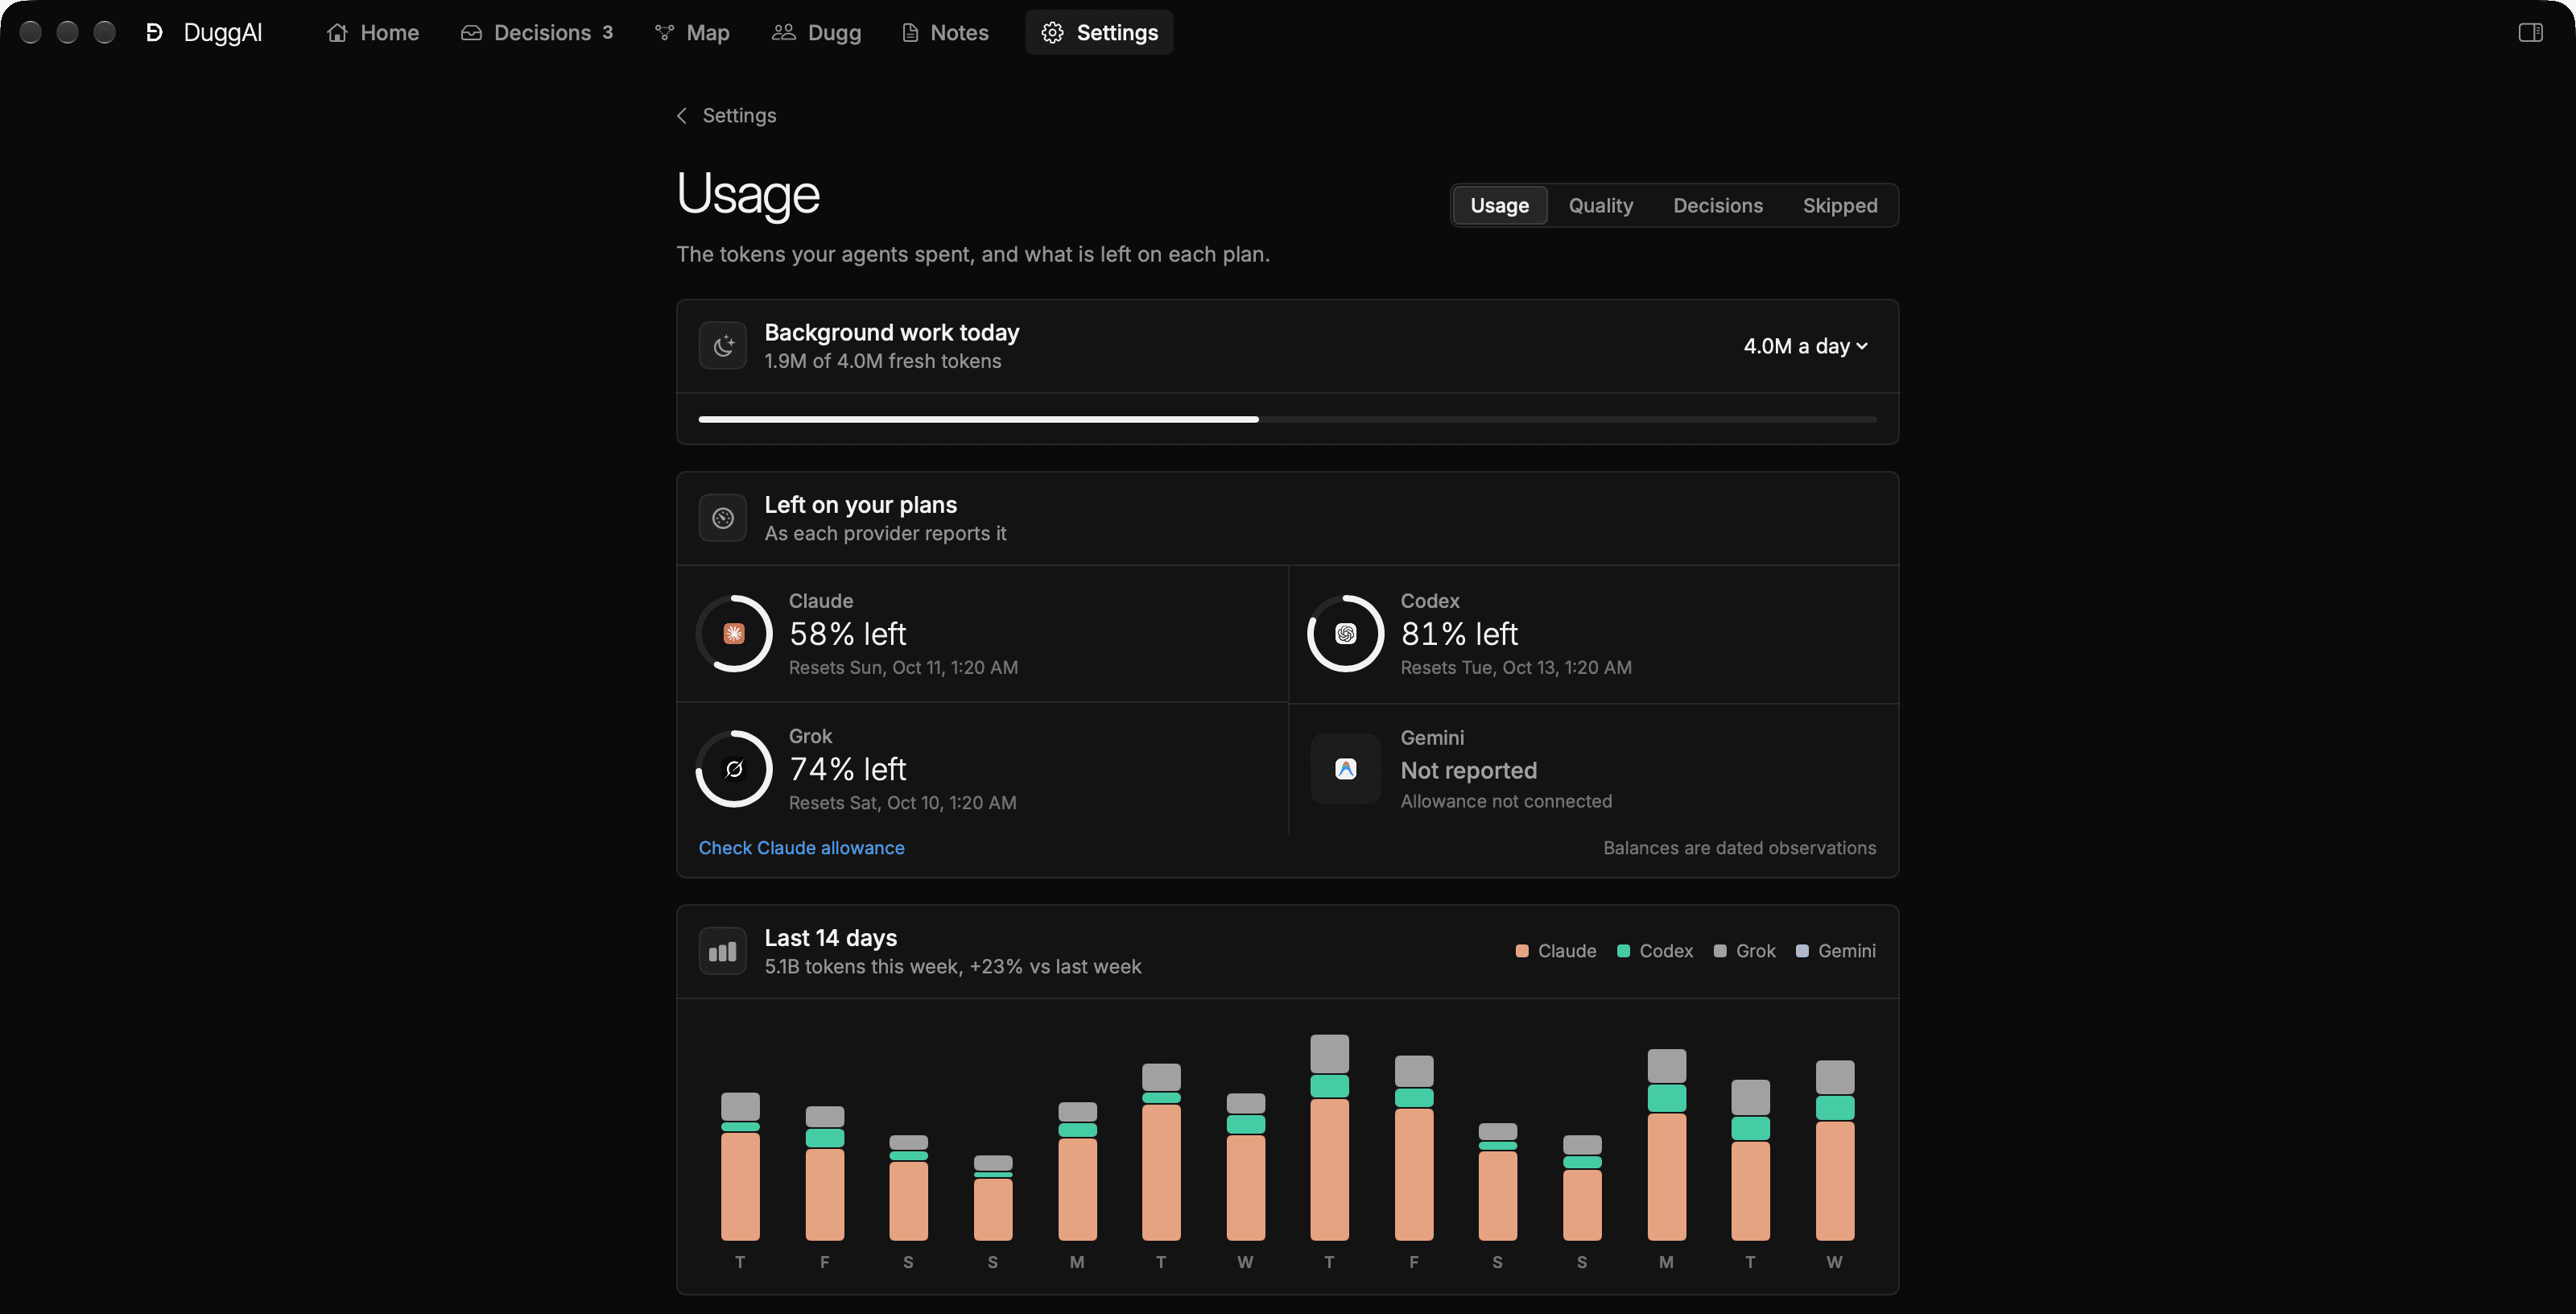2576x1314 pixels.
Task: Switch to the Decisions segment tab
Action: click(x=1717, y=205)
